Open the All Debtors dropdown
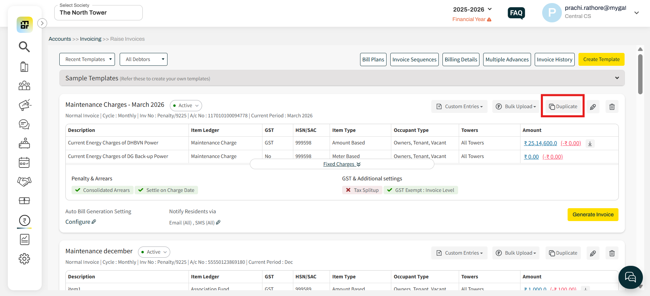This screenshot has width=650, height=296. pos(144,59)
